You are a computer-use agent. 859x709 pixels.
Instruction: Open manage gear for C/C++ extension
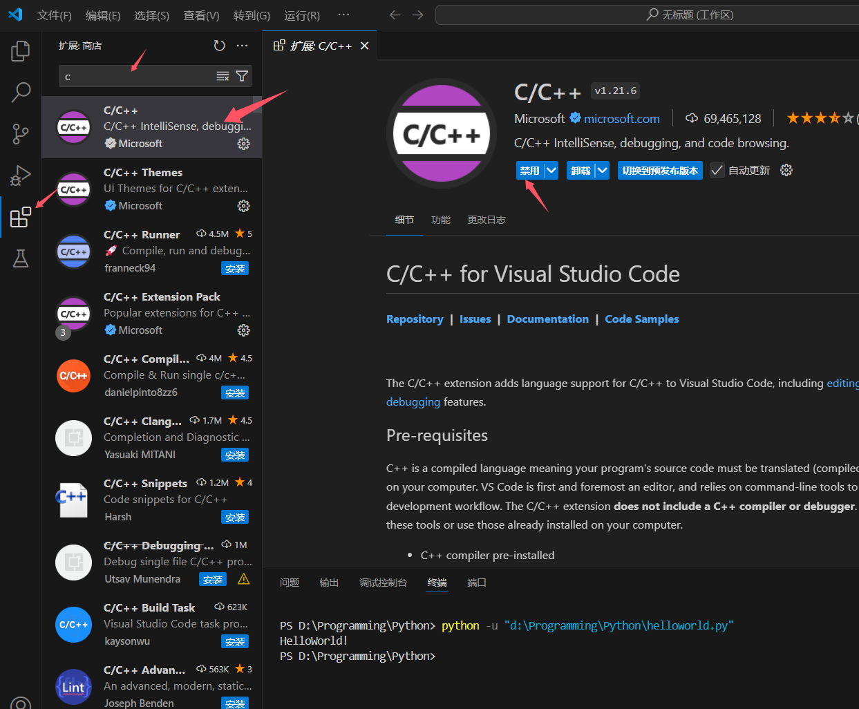(x=243, y=144)
